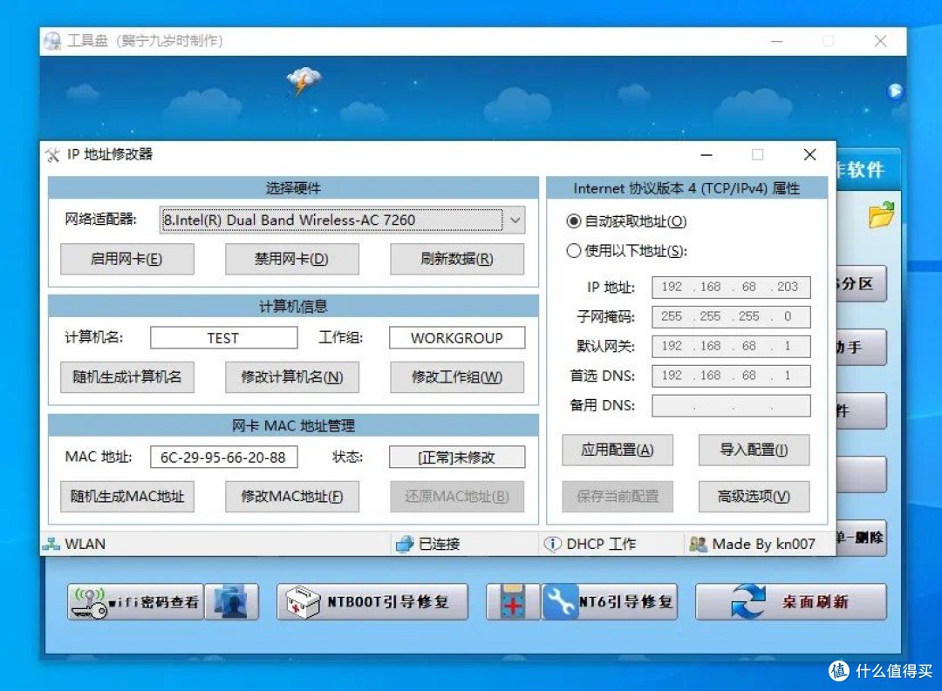Viewport: 942px width, 691px height.
Task: Click the DHCP info icon in status bar
Action: (552, 544)
